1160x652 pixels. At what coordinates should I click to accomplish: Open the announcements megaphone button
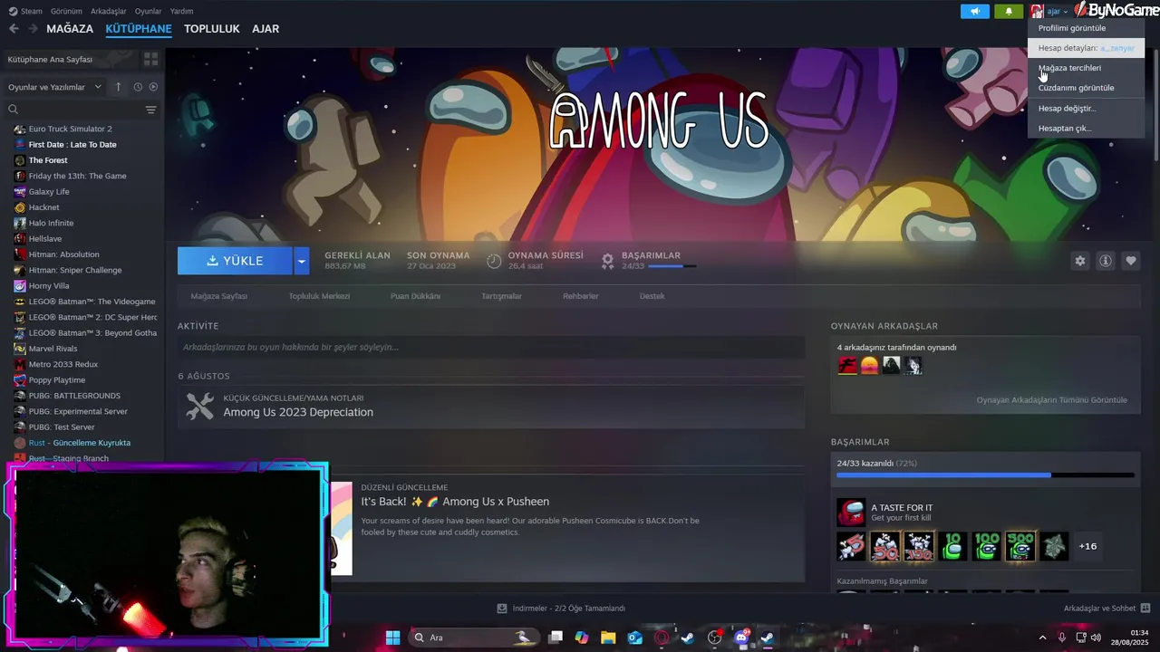975,11
